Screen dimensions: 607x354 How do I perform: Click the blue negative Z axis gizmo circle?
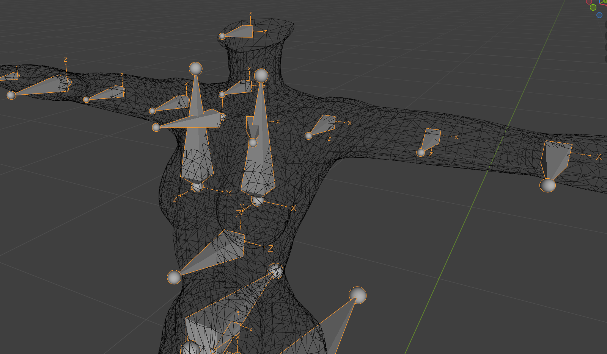point(599,15)
